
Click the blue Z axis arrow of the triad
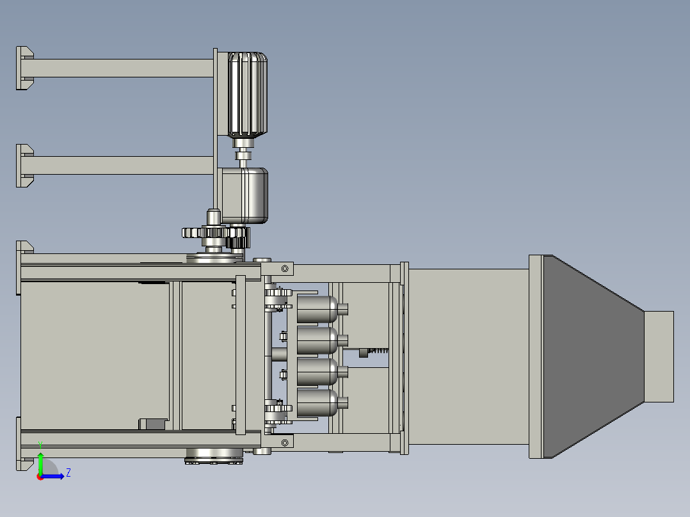click(x=53, y=476)
